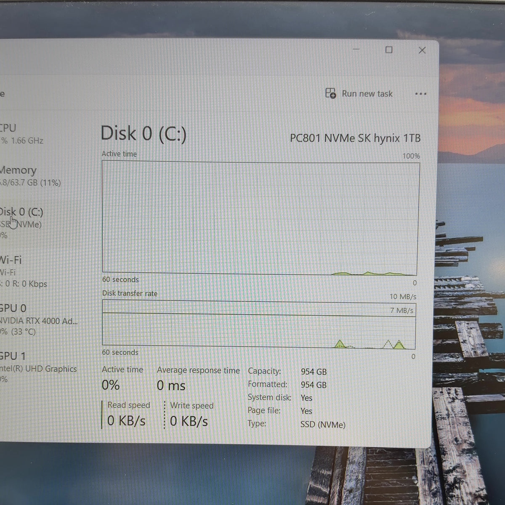Click the Active time graph
Screen dimensions: 505x505
pyautogui.click(x=260, y=218)
